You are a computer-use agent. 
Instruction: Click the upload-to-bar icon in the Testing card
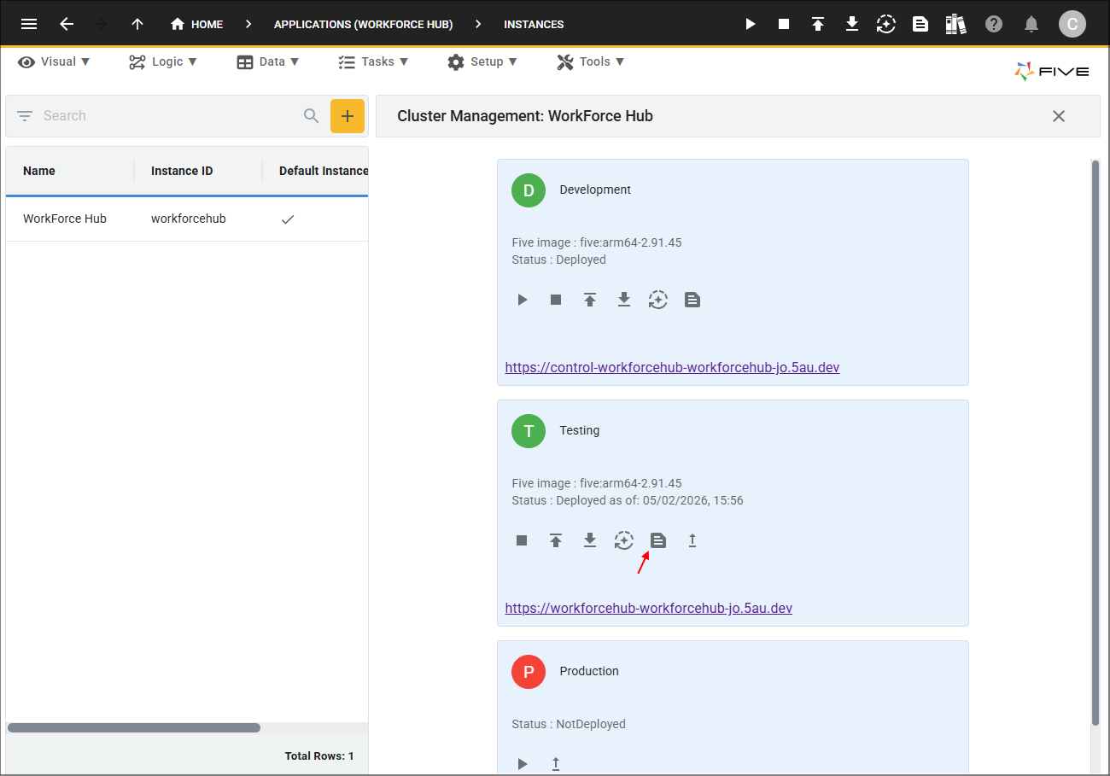pyautogui.click(x=556, y=540)
